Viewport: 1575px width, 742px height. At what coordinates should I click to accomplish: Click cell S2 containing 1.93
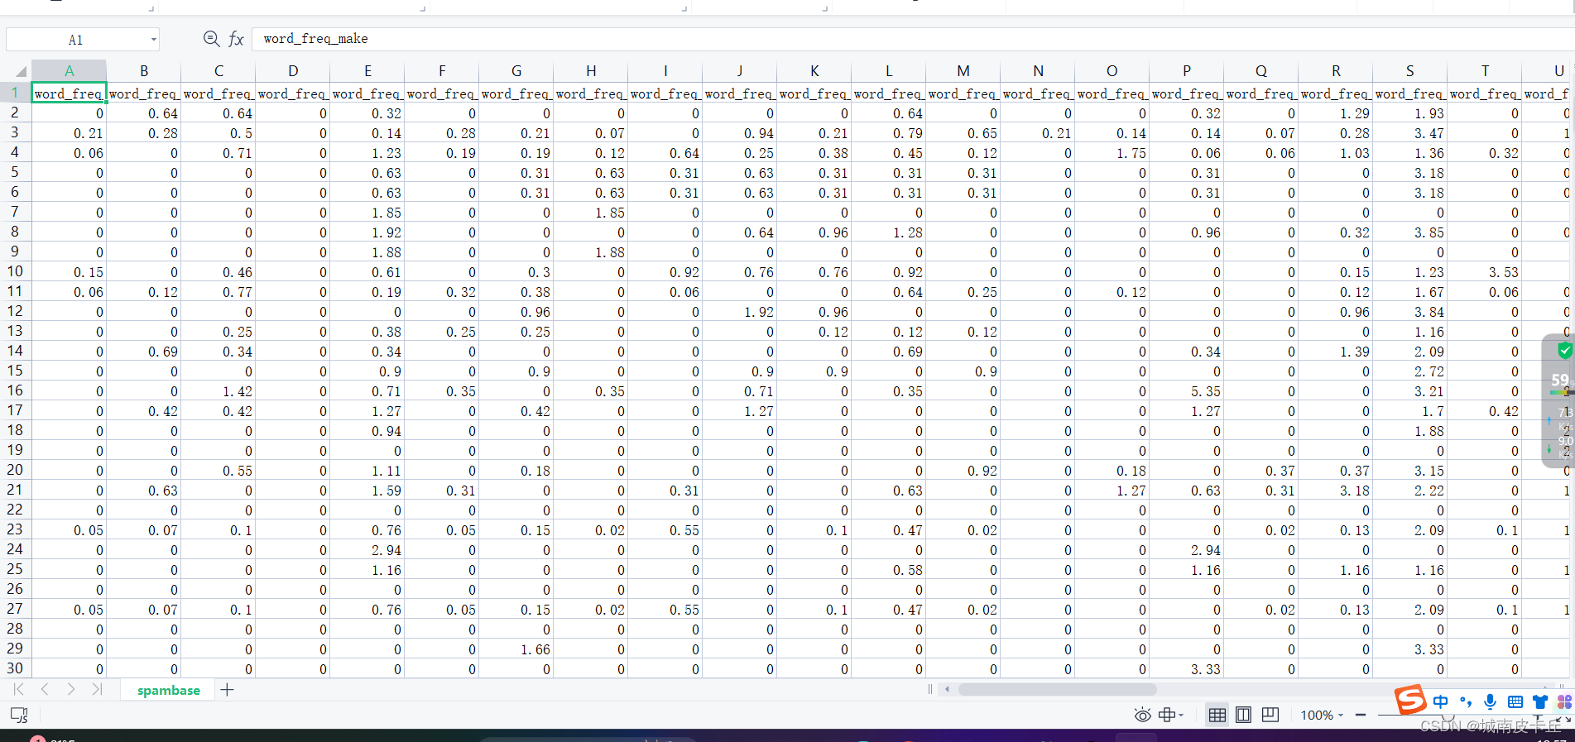coord(1410,113)
